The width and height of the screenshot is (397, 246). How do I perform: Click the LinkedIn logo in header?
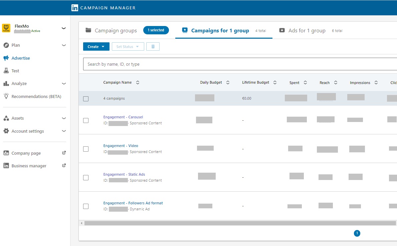(x=75, y=8)
